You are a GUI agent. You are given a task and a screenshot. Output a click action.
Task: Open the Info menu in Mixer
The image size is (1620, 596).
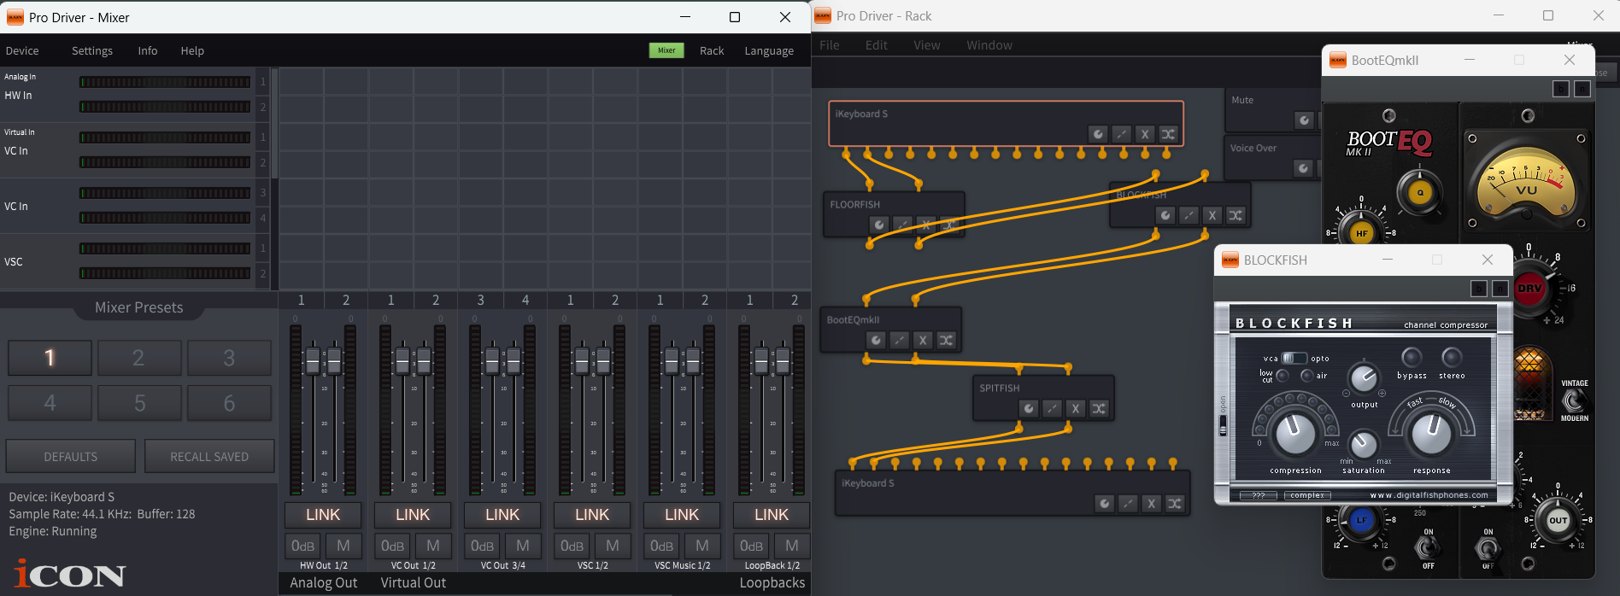pyautogui.click(x=148, y=51)
